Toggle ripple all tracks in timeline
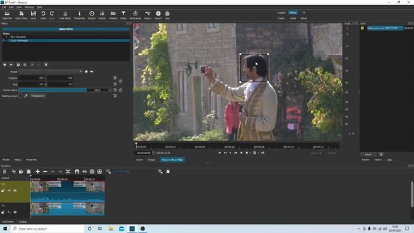 click(x=100, y=172)
